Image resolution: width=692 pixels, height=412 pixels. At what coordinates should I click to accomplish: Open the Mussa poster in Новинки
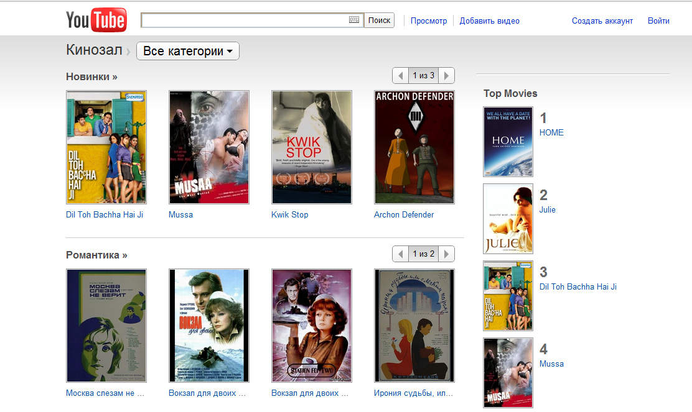tap(208, 147)
